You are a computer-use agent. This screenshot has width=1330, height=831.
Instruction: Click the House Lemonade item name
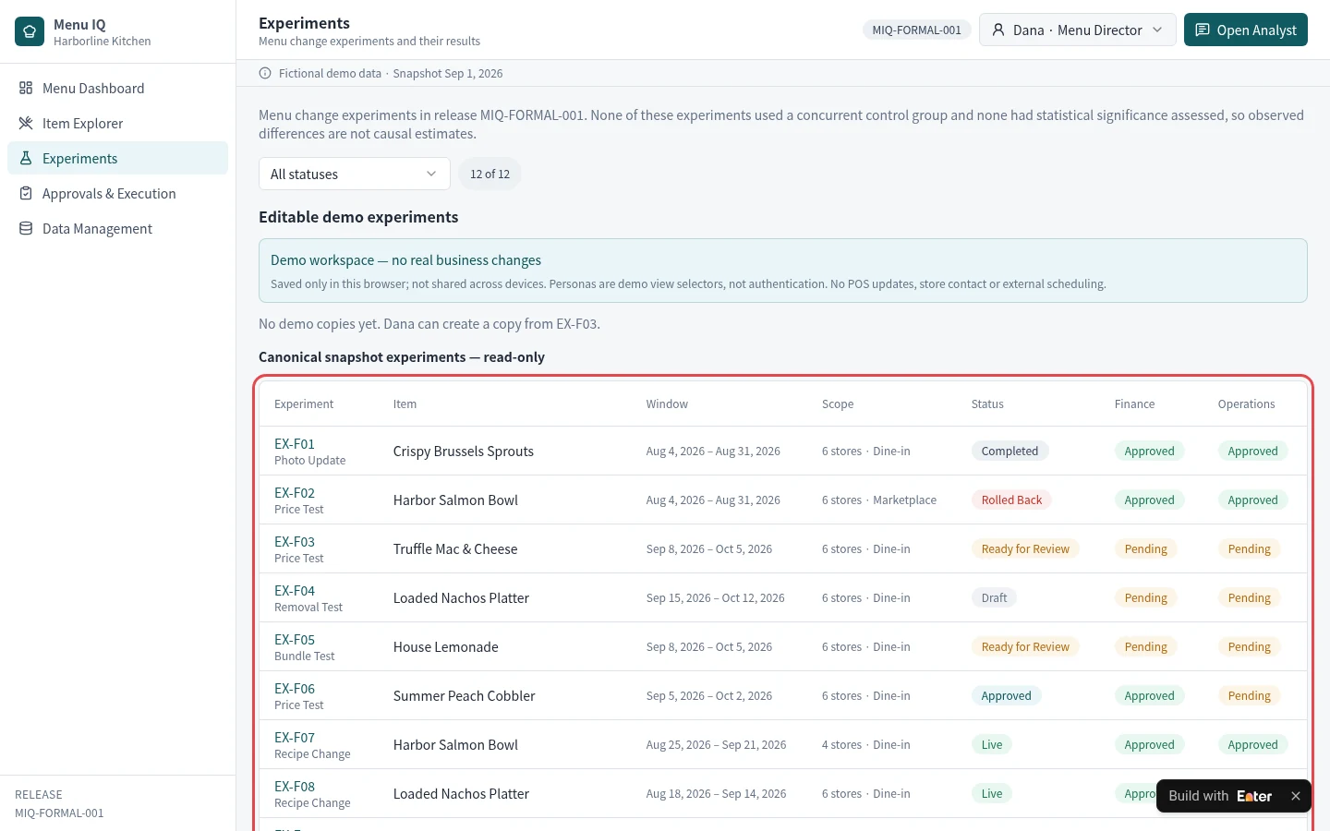tap(446, 646)
